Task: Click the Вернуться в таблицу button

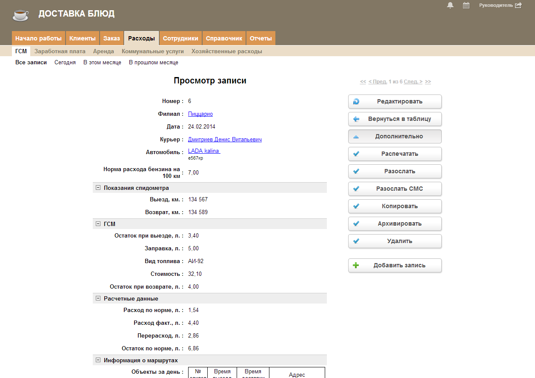Action: tap(395, 119)
